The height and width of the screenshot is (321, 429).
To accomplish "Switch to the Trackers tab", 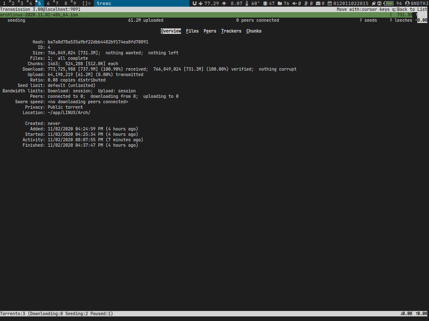I will (231, 31).
